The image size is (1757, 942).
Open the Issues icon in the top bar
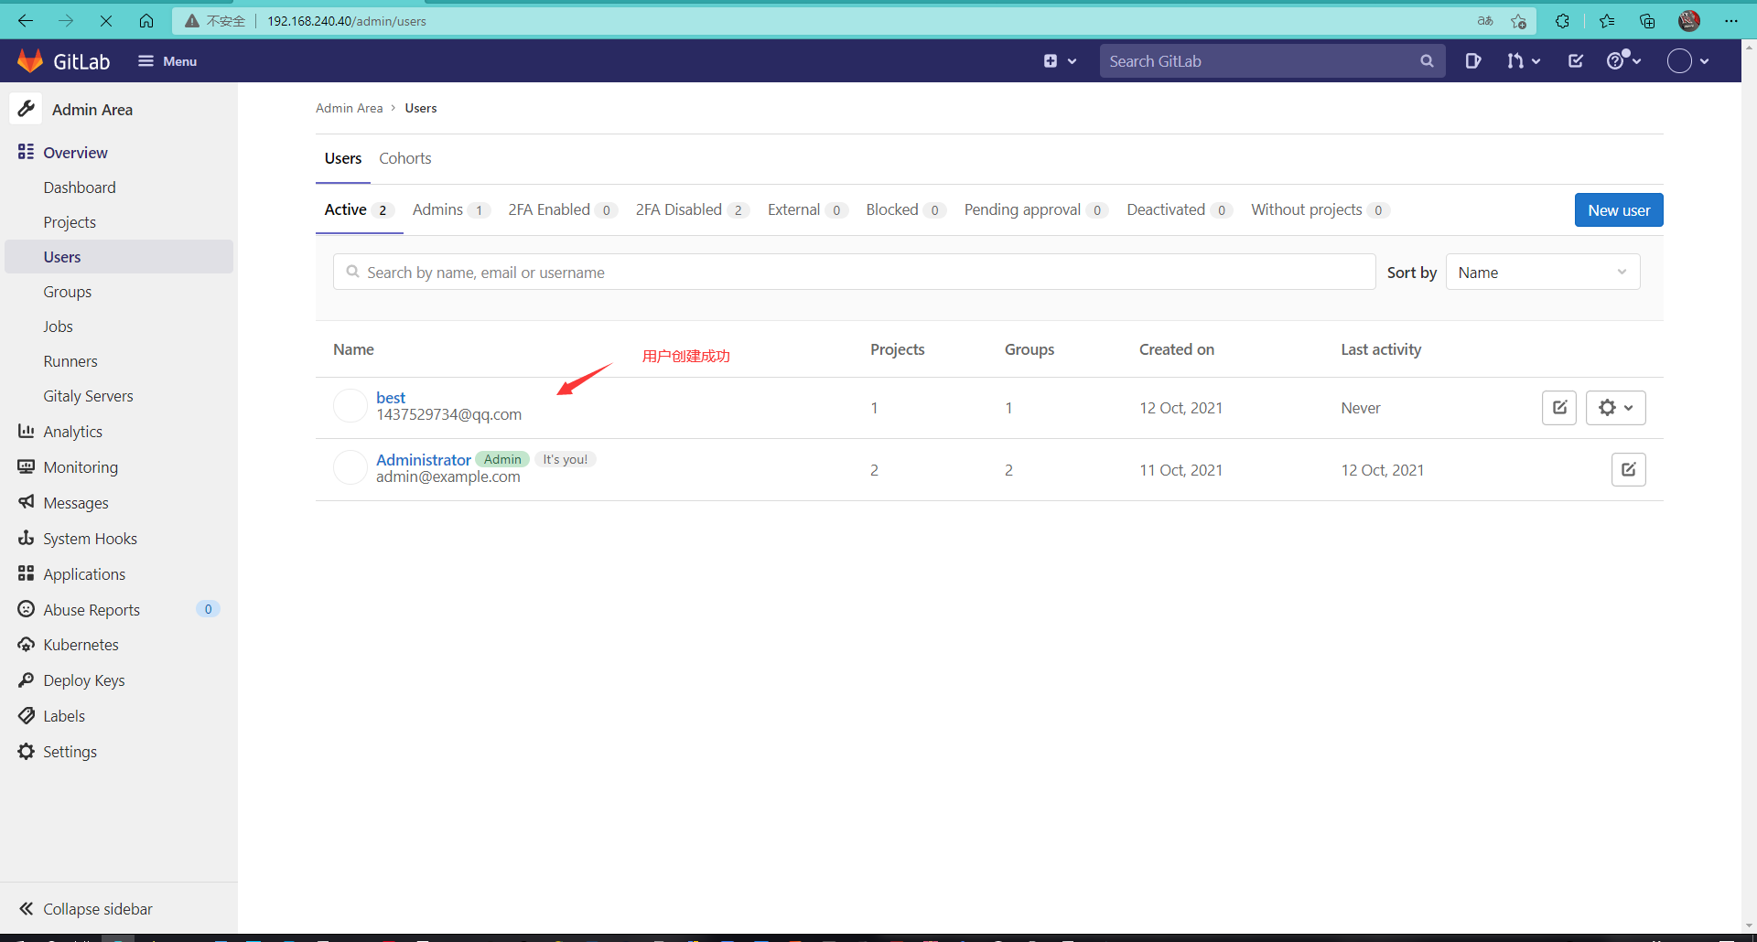1473,60
